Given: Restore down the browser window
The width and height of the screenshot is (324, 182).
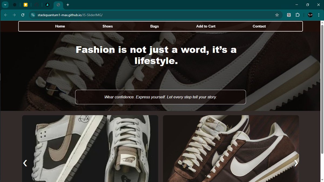Looking at the screenshot, I should pyautogui.click(x=308, y=5).
